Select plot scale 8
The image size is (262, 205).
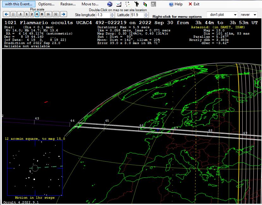(42, 14)
